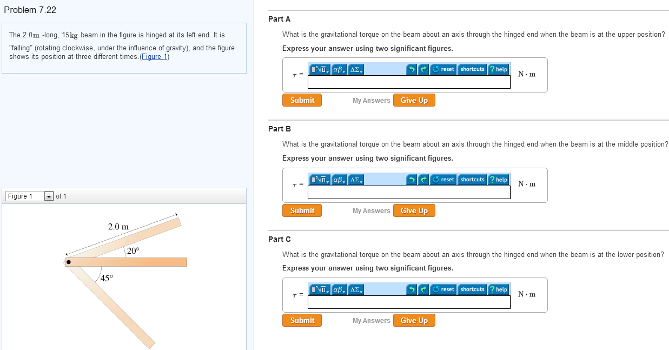Click Give Up for Part B
Image resolution: width=669 pixels, height=350 pixels.
[414, 210]
